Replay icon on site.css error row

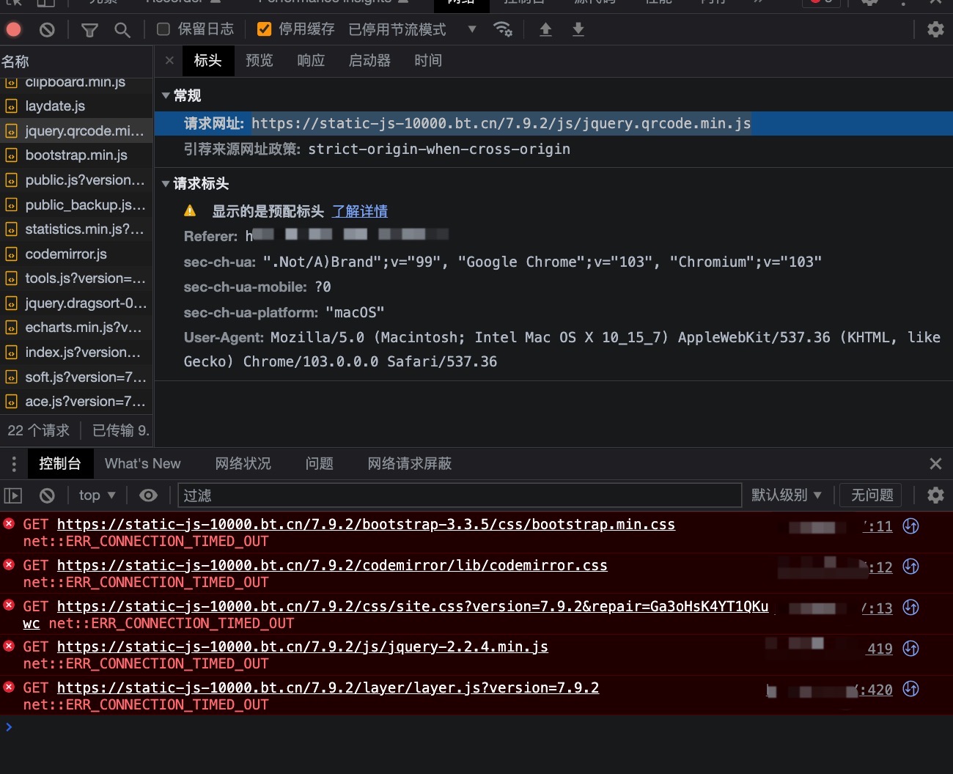911,608
